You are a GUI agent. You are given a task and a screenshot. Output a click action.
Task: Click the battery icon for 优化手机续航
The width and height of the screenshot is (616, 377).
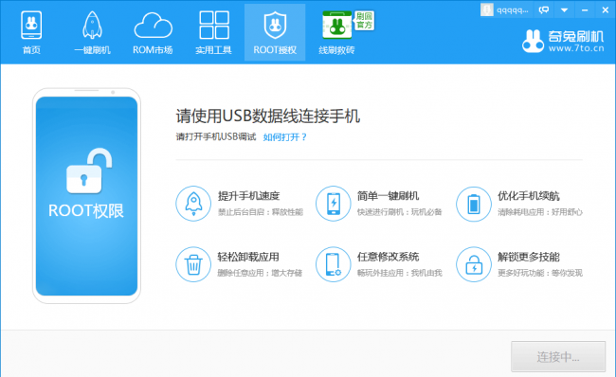point(474,205)
